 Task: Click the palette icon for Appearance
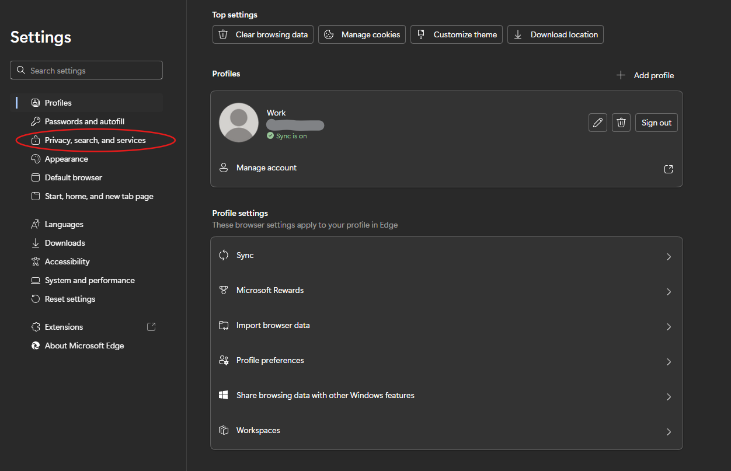pyautogui.click(x=35, y=159)
